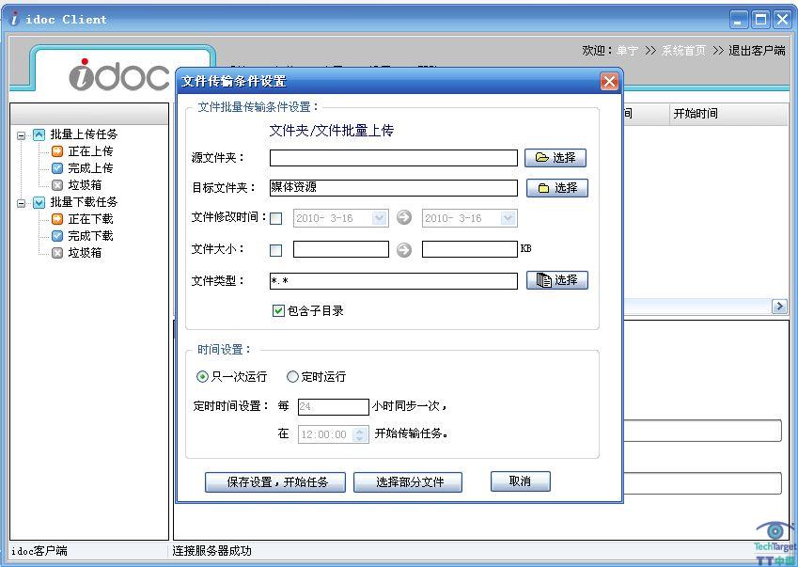Uncheck the 包含子目录 checkbox
798x567 pixels.
pos(278,311)
